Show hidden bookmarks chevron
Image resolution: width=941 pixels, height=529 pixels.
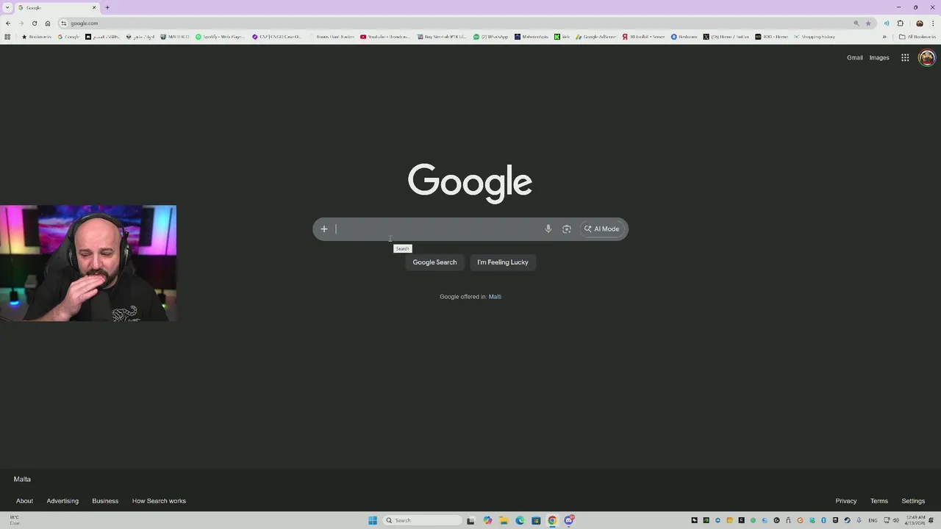click(x=884, y=37)
